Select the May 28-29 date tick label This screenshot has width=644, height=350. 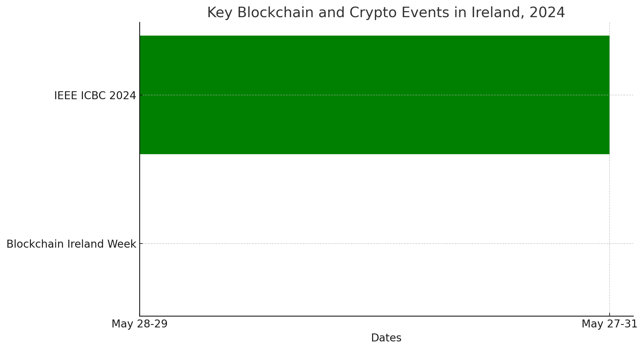point(140,324)
